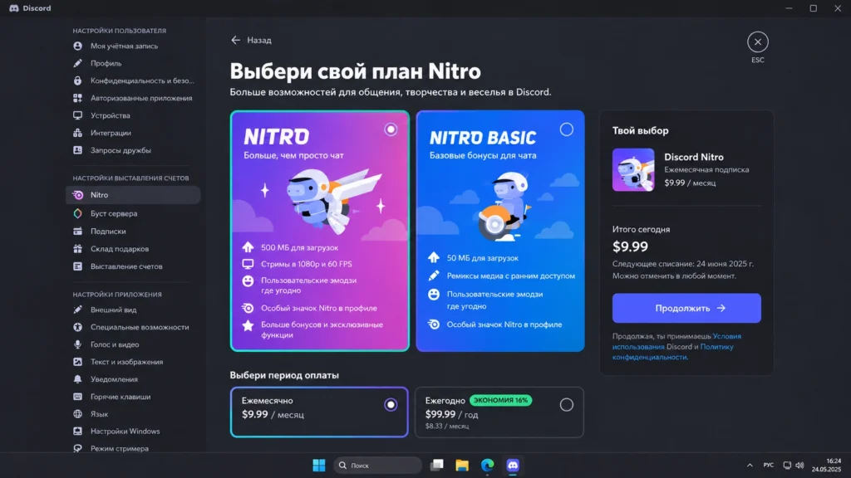The image size is (851, 478).
Task: Click the Devices monitor icon
Action: [77, 115]
